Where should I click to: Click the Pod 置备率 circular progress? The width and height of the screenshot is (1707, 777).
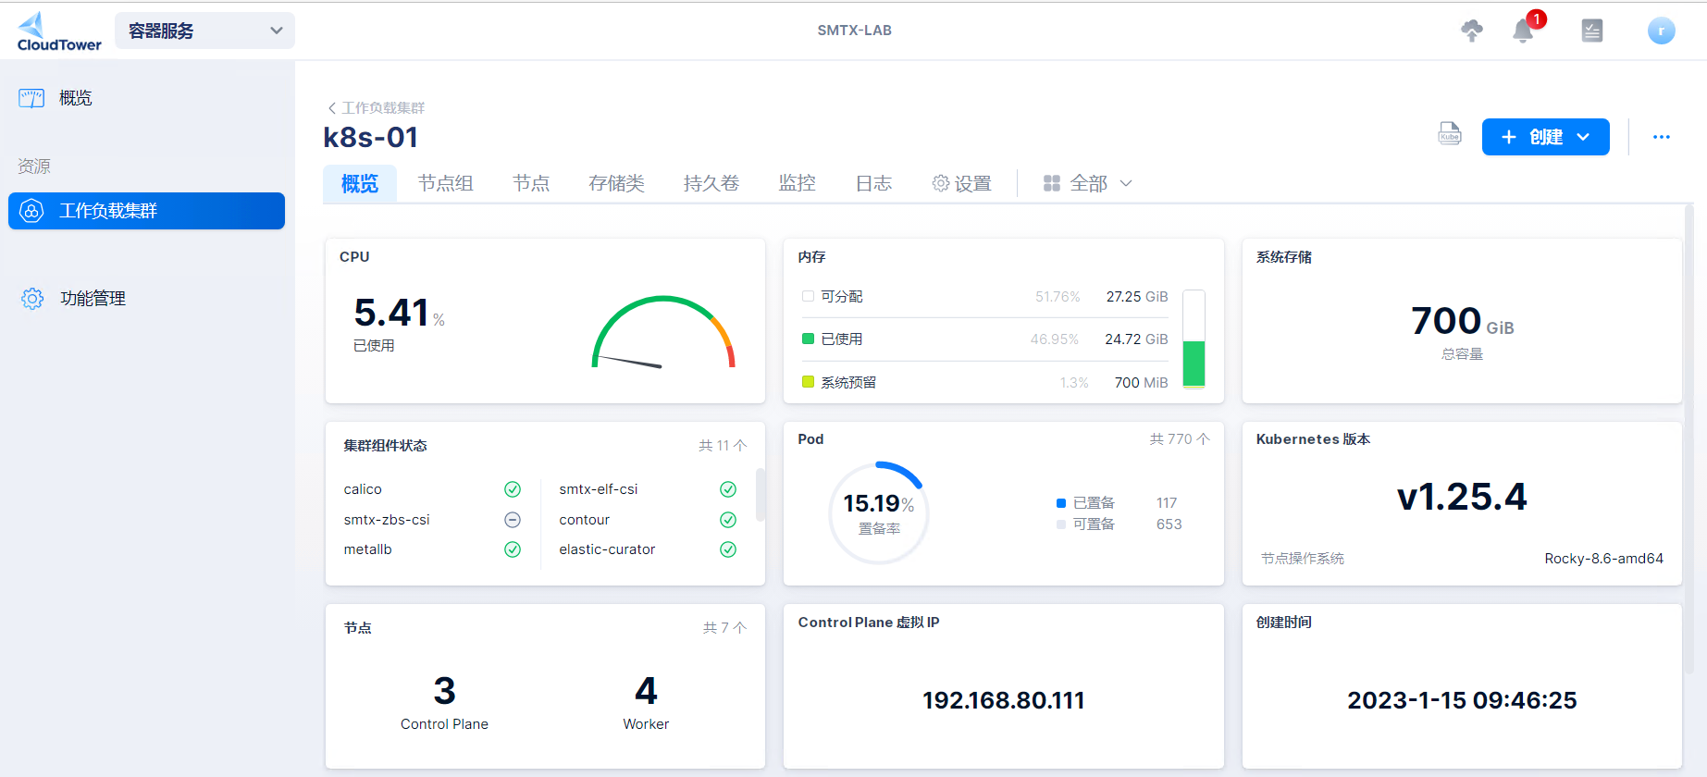tap(879, 512)
